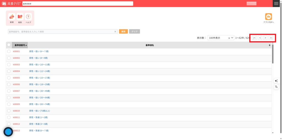Open the k00003 record link
This screenshot has height=140, width=282.
click(x=17, y=65)
